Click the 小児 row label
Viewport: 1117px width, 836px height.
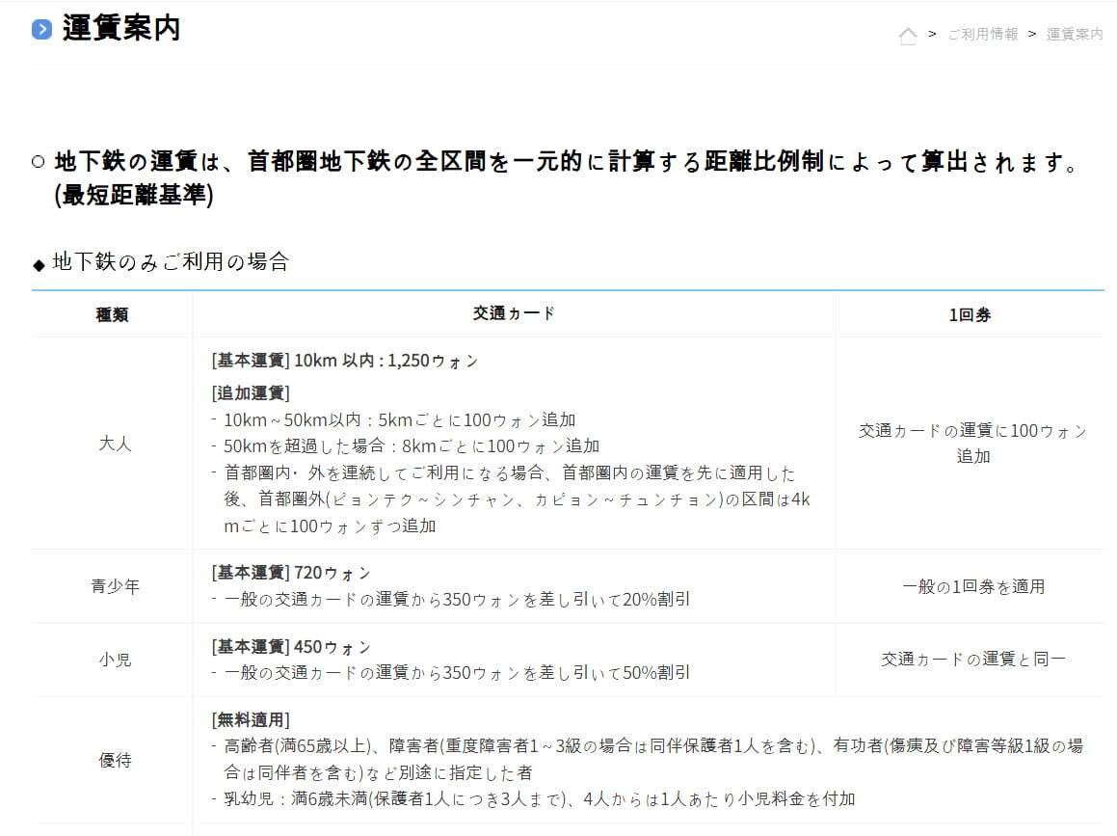(115, 660)
